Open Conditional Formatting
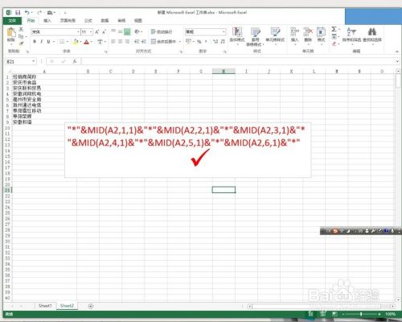402x322 pixels. [237, 35]
